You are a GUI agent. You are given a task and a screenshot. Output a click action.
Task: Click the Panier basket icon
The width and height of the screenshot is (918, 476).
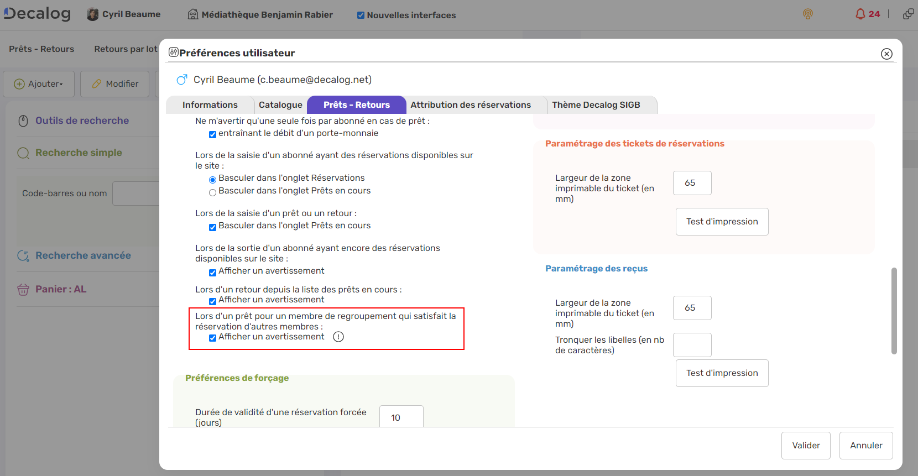pos(23,290)
